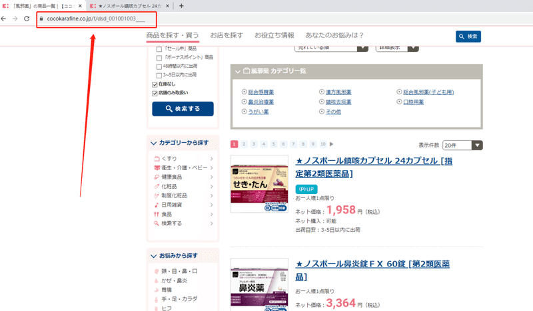Expand the くすり chevron arrow
533x311 pixels.
211,158
